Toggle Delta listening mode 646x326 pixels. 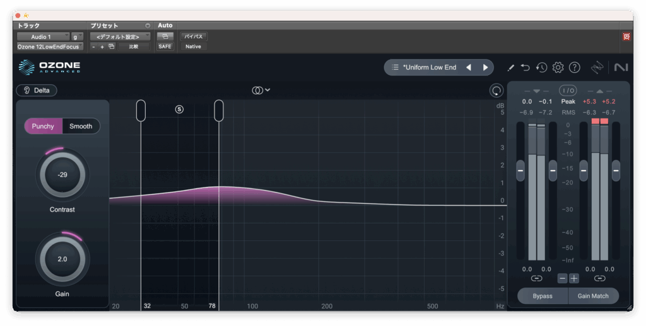pos(37,91)
